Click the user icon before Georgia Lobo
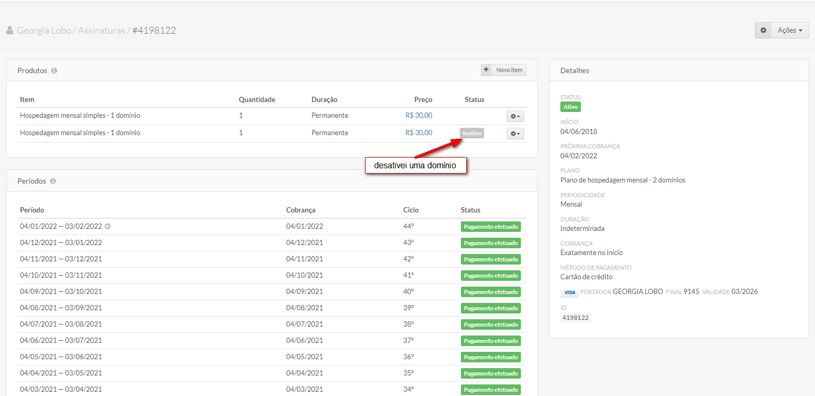This screenshot has width=815, height=396. click(x=9, y=31)
